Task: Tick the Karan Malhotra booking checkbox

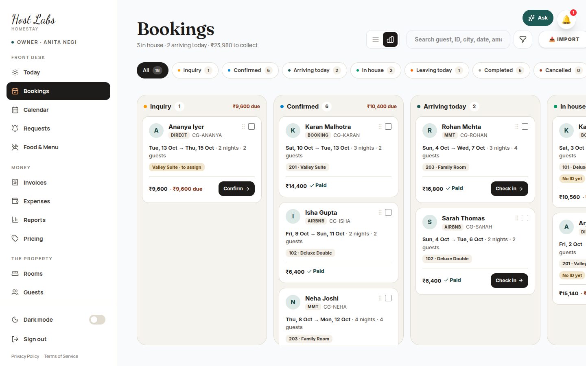Action: (388, 126)
